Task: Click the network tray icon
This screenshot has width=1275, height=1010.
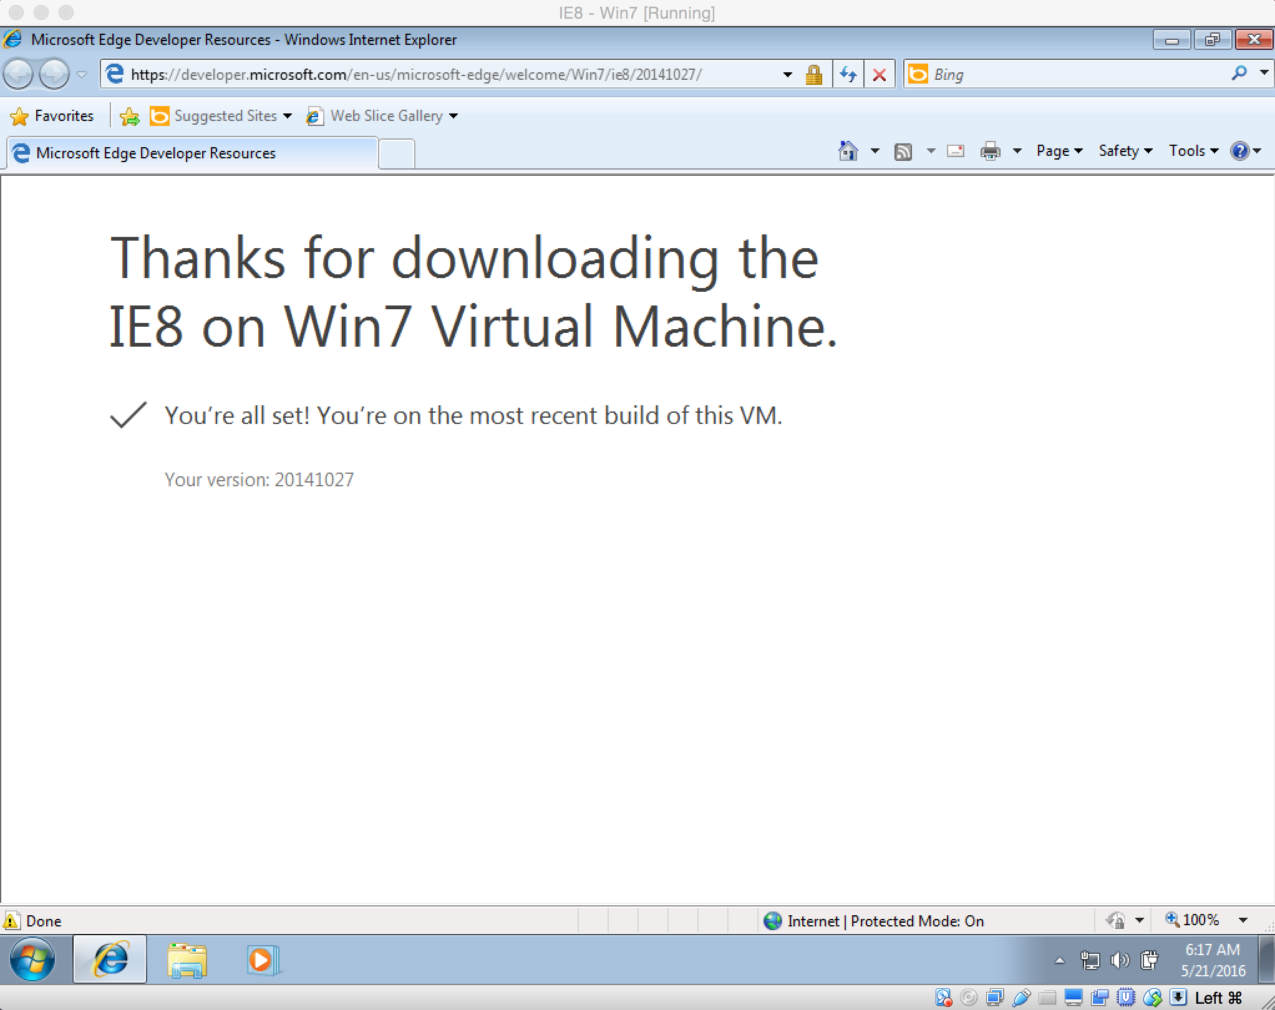Action: (x=1090, y=961)
